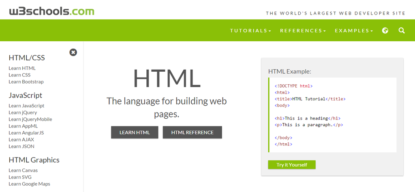Expand the Examples dropdown menu
Viewport: 415px width, 192px height.
pos(354,31)
